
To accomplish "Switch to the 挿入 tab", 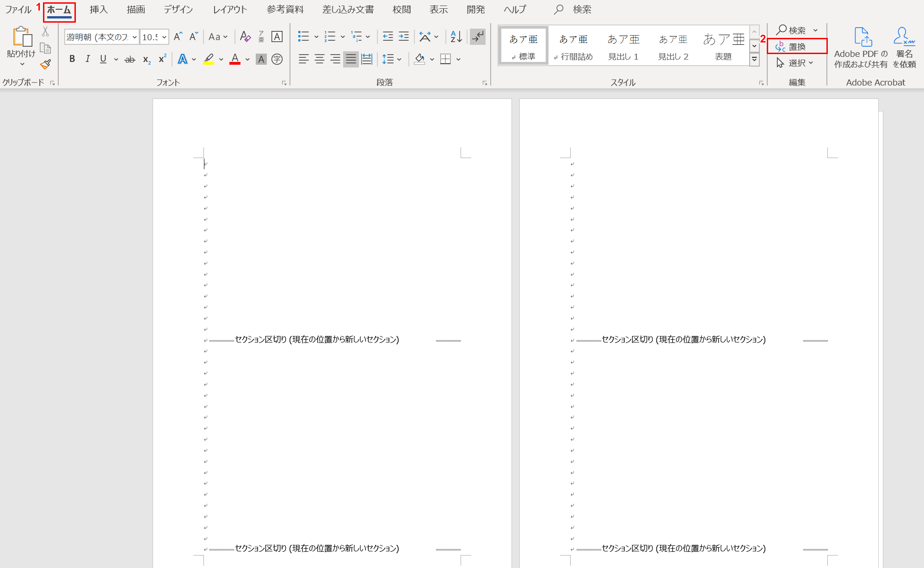I will [99, 9].
